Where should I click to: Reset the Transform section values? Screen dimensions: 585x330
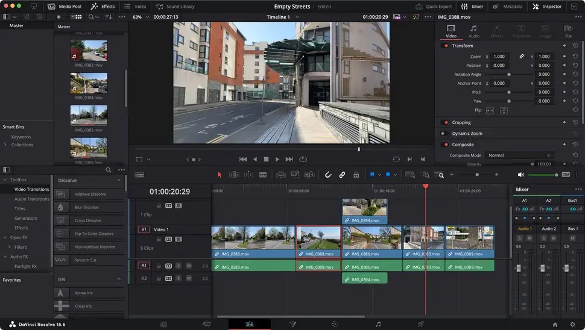tap(575, 46)
